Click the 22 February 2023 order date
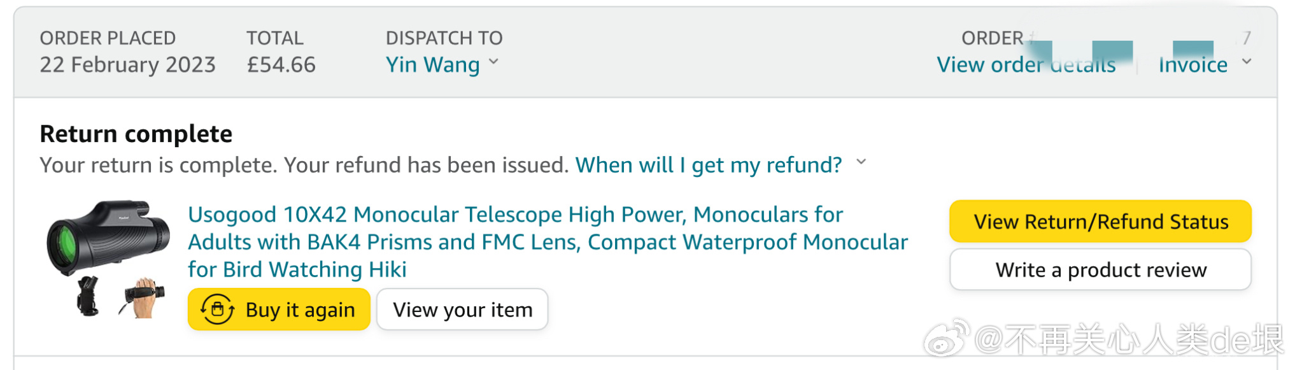Screen dimensions: 1295x370 [127, 65]
